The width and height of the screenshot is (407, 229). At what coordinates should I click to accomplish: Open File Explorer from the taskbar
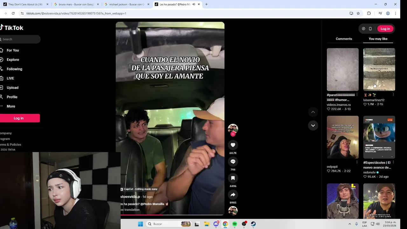[206, 224]
